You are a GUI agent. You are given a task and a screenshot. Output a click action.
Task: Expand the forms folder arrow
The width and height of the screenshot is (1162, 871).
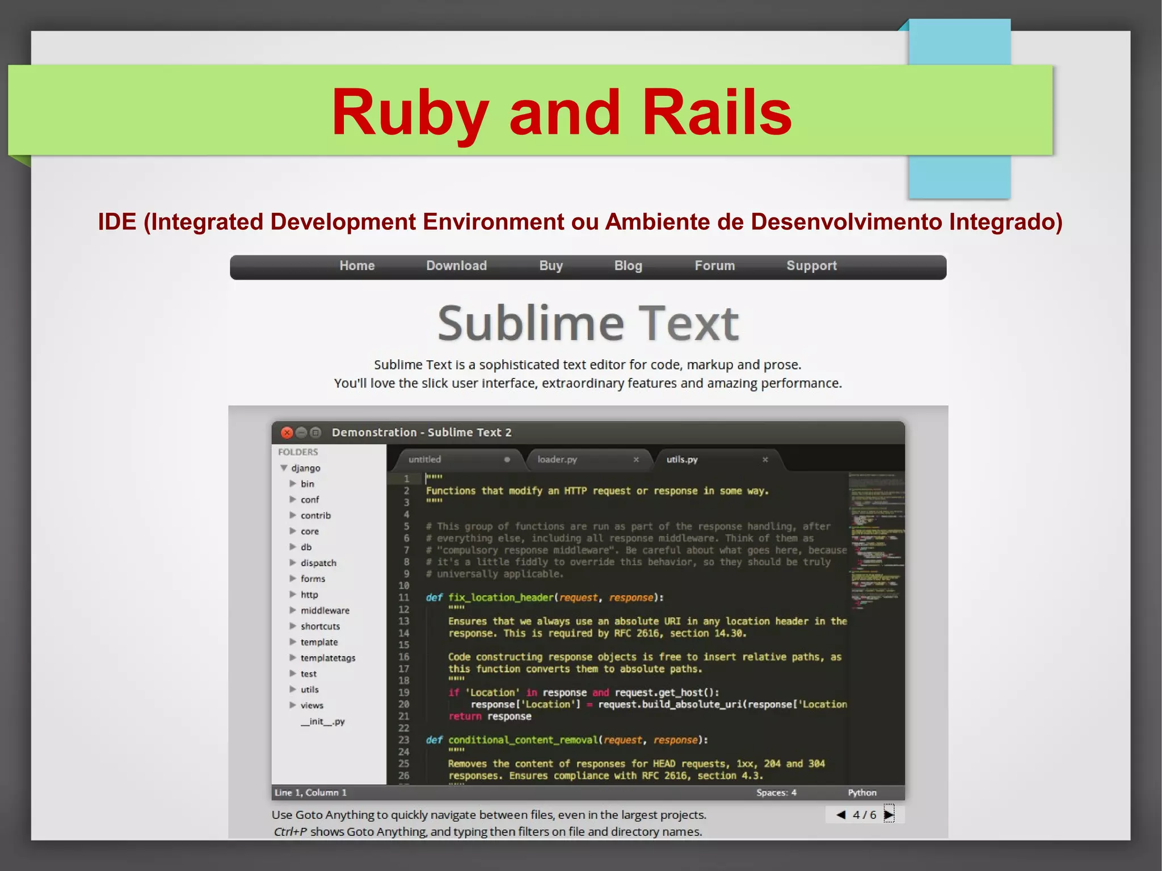(293, 578)
